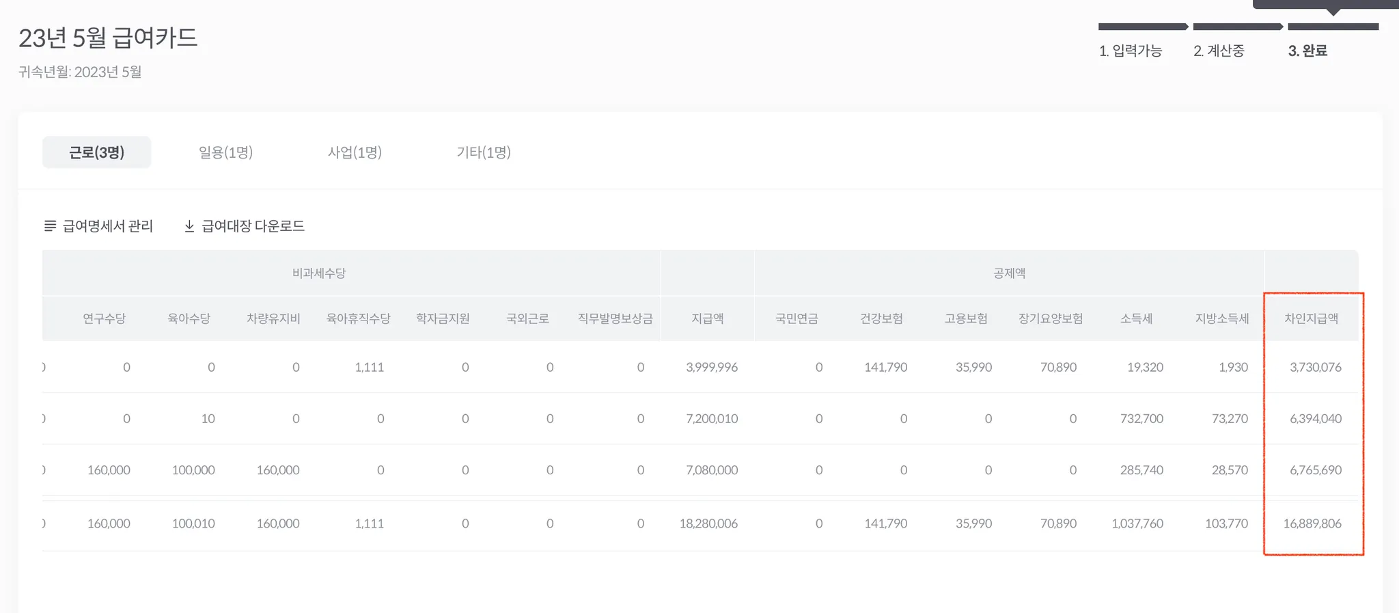Click the 3,730,076 차인지급액 value
Viewport: 1399px width, 613px height.
[1316, 367]
